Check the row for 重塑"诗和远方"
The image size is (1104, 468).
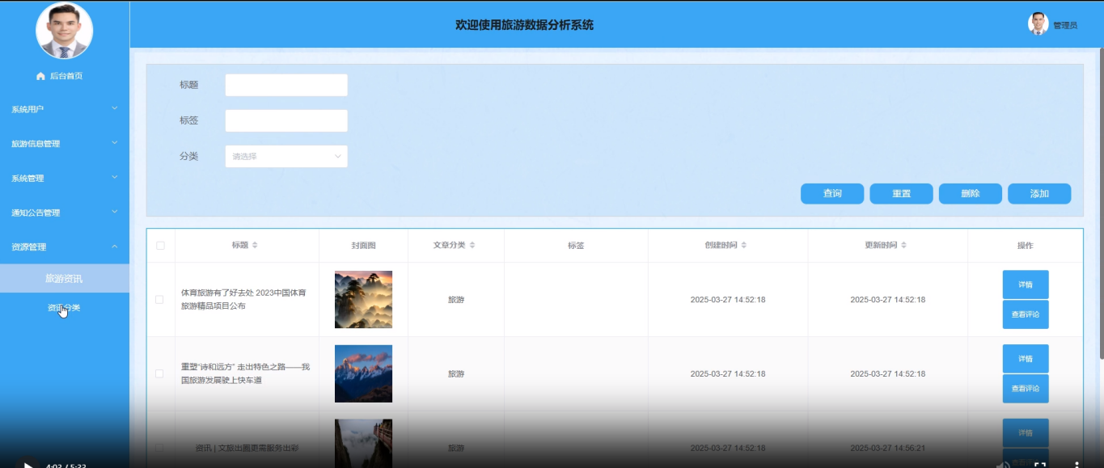tap(159, 374)
